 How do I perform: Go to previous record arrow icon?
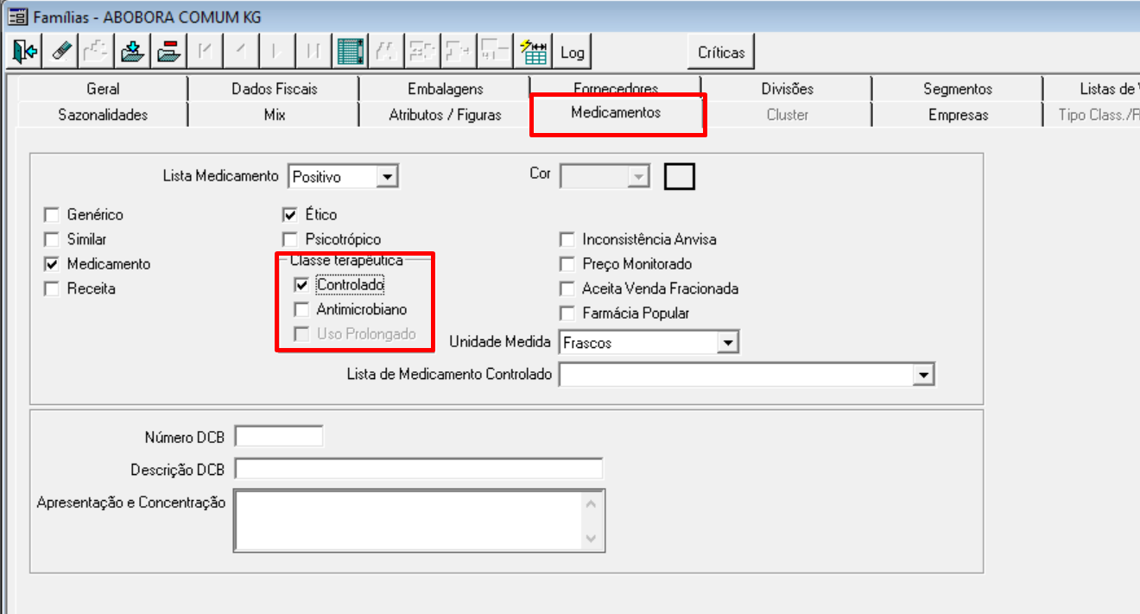click(241, 52)
